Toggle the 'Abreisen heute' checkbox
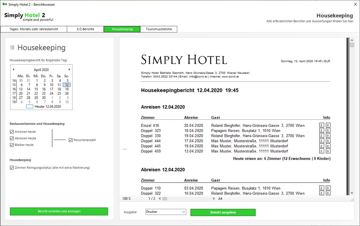The width and height of the screenshot is (360, 226). [12, 138]
